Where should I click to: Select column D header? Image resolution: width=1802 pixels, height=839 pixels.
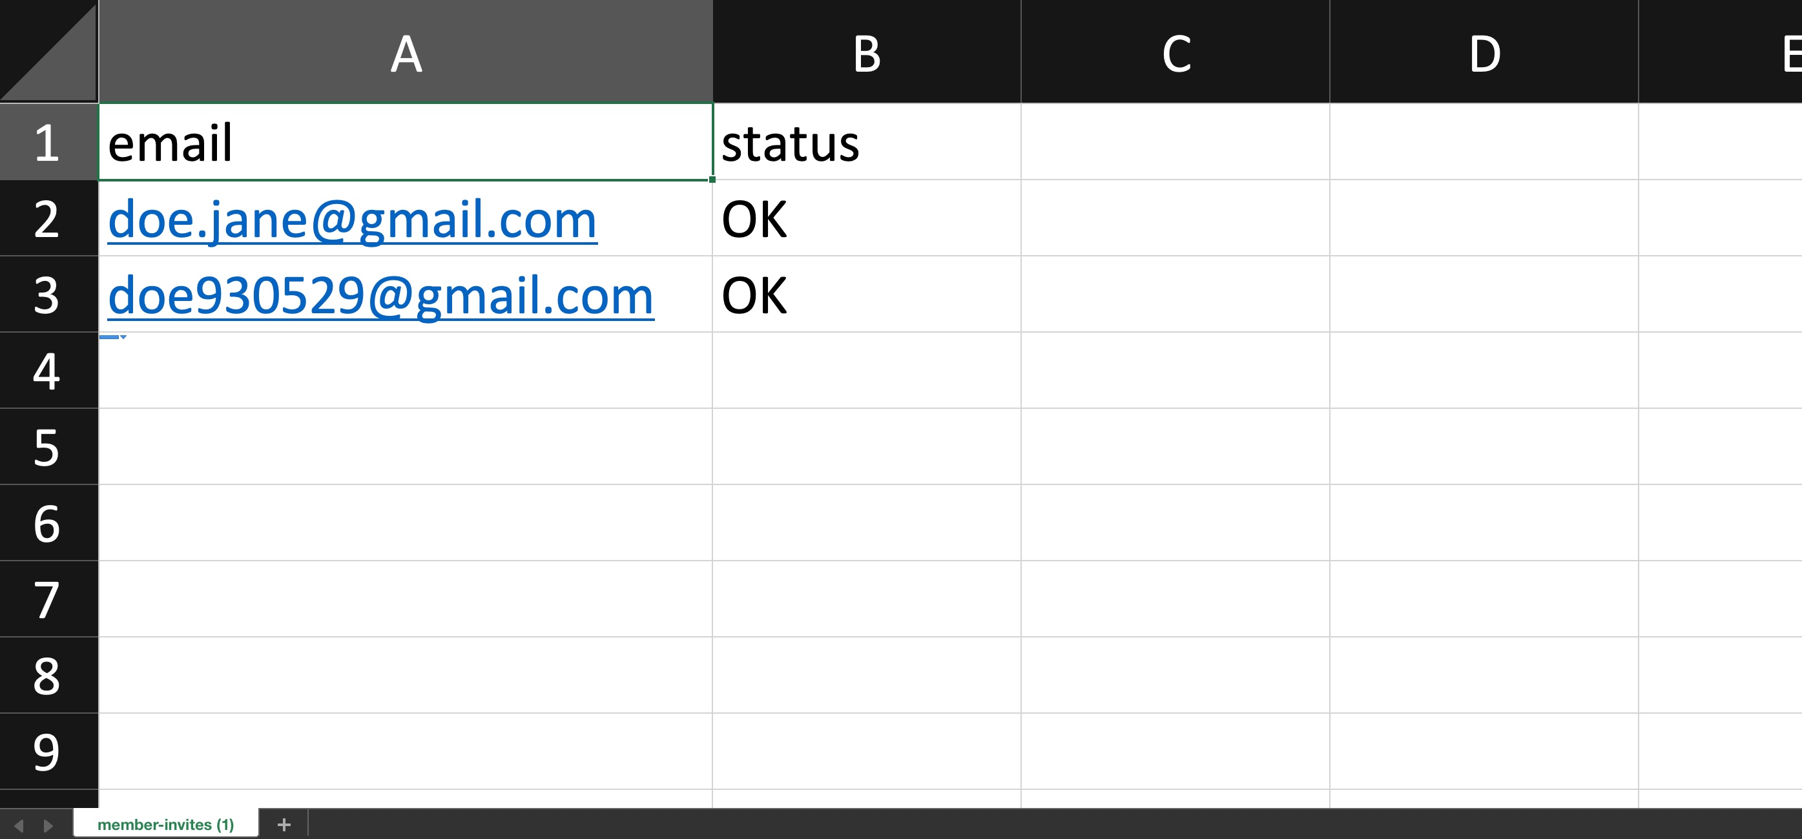click(x=1484, y=52)
